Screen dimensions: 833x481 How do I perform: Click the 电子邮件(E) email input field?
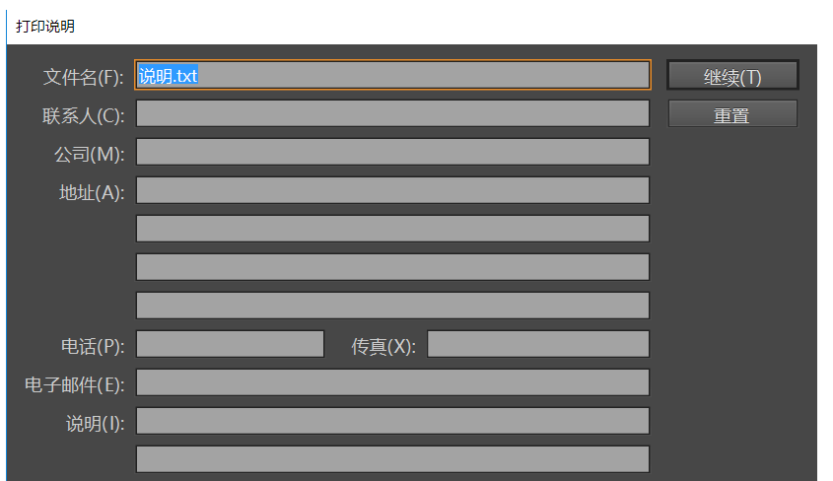392,382
